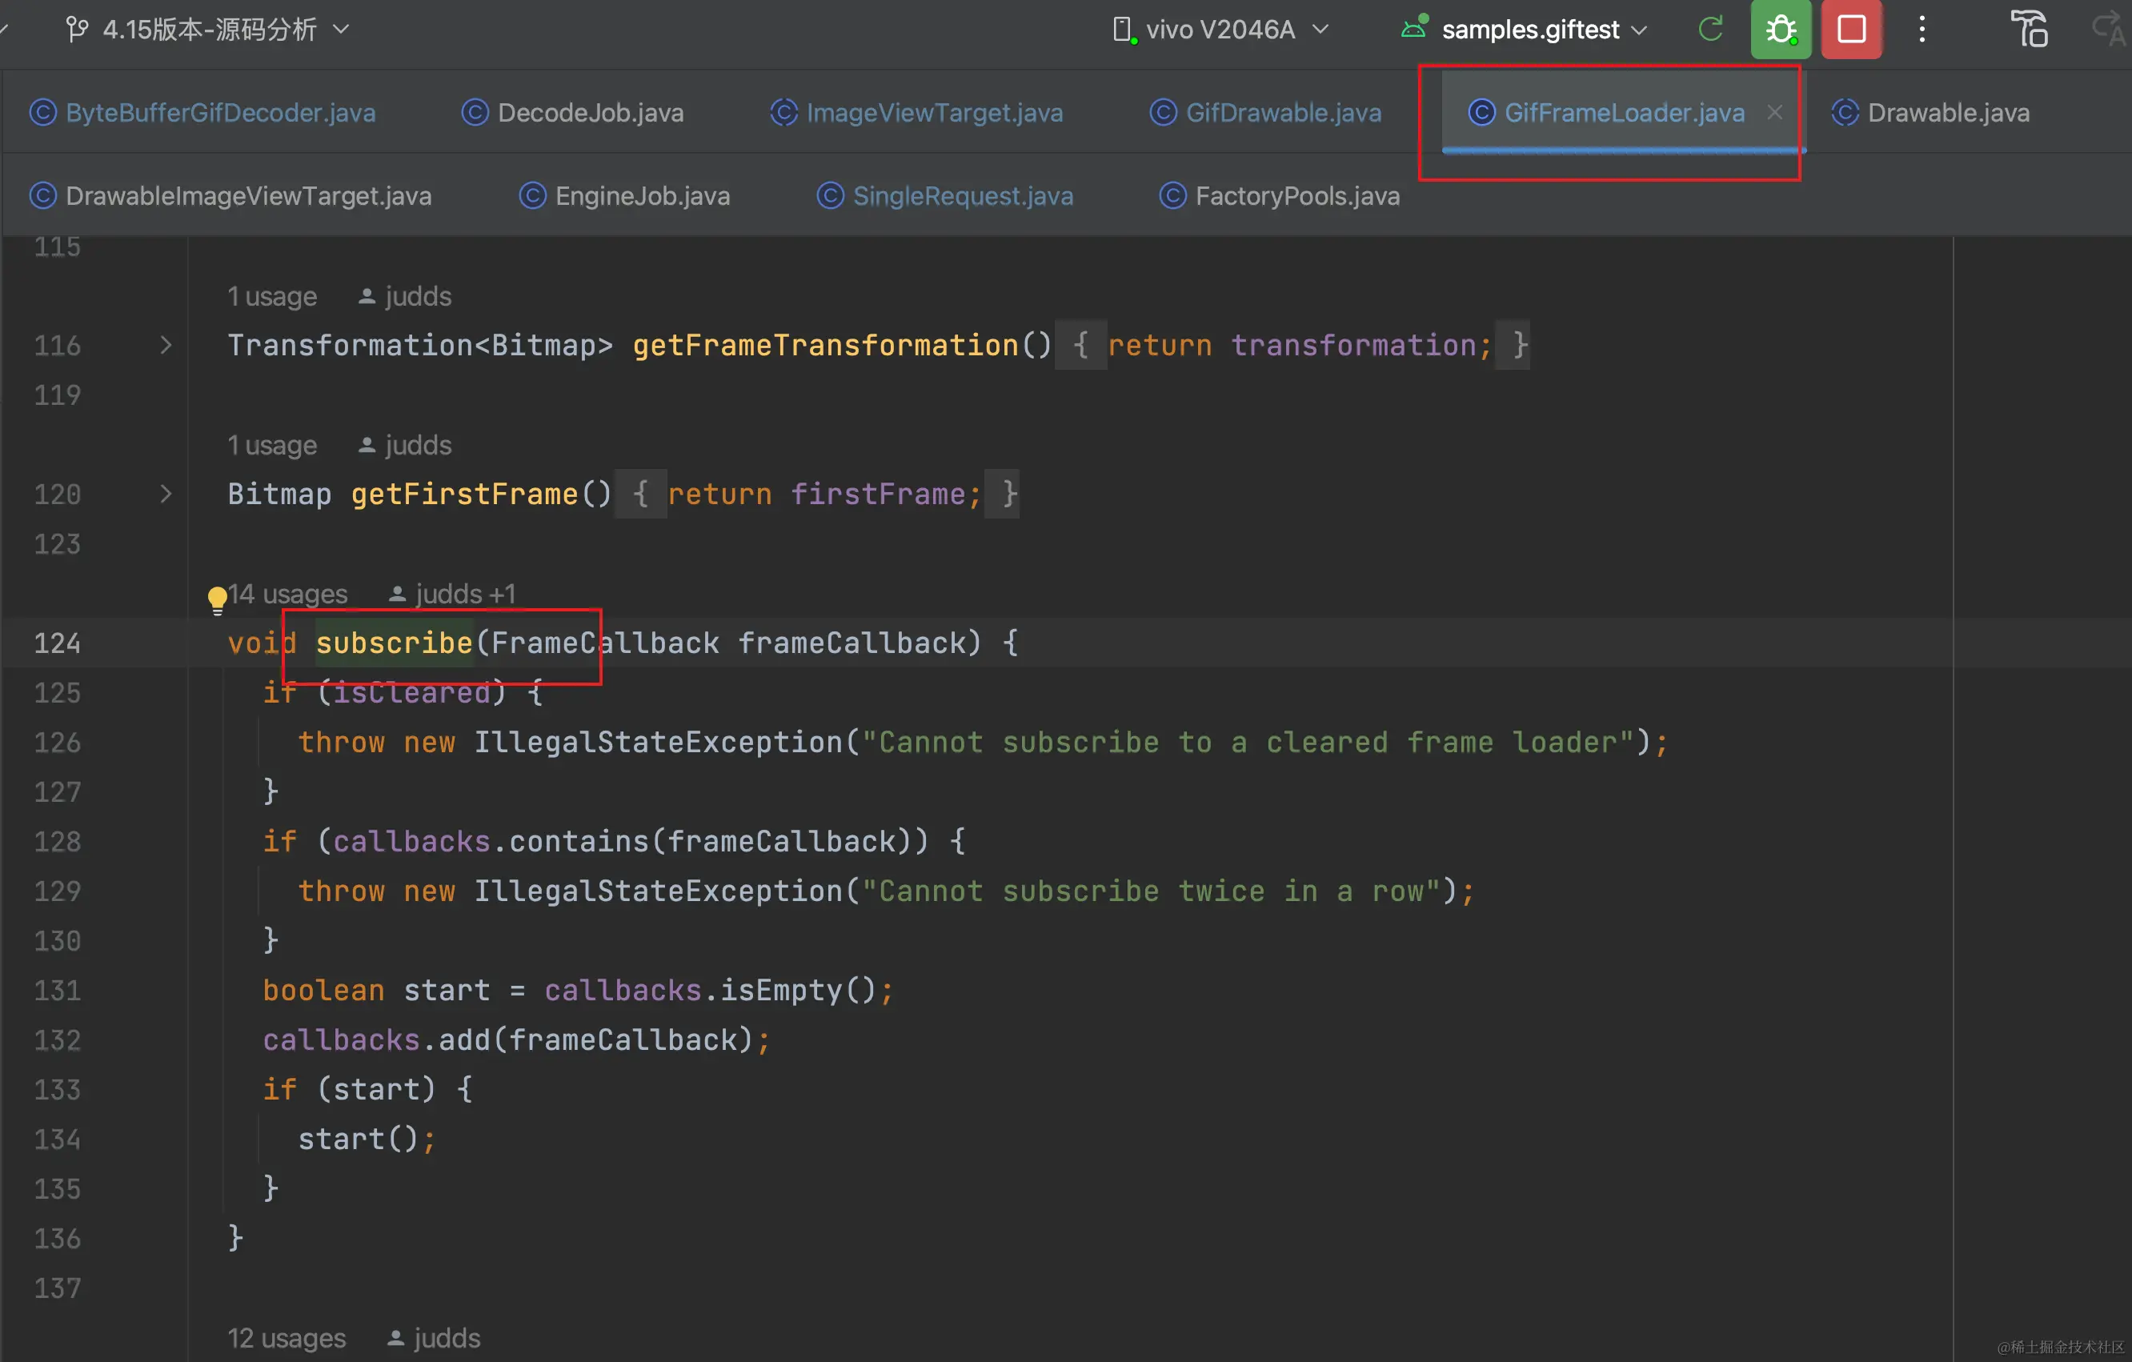
Task: Expand folded getFrameTransformation method
Action: click(166, 344)
